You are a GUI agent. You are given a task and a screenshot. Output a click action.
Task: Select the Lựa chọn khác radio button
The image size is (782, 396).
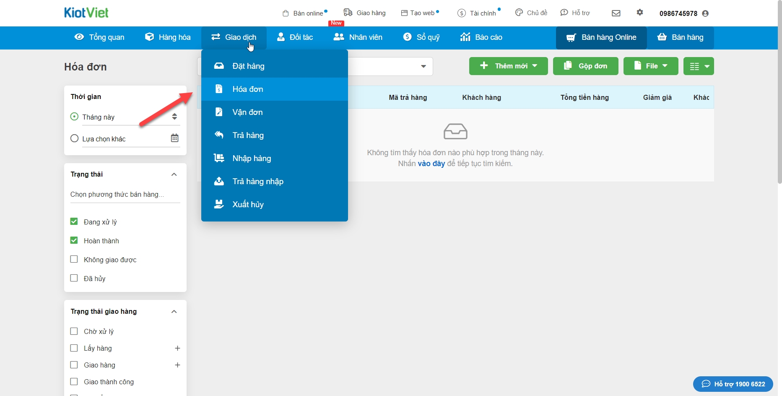75,138
